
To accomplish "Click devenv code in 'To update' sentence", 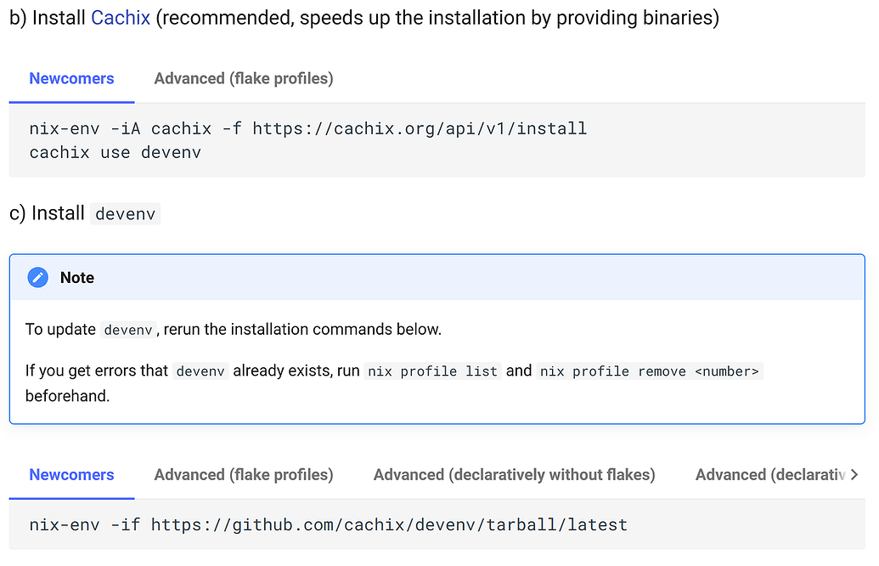I will click(127, 330).
